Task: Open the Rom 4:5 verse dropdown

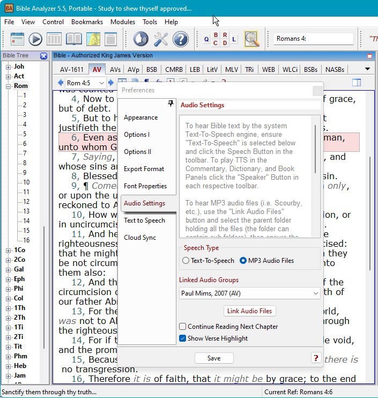Action: click(102, 83)
